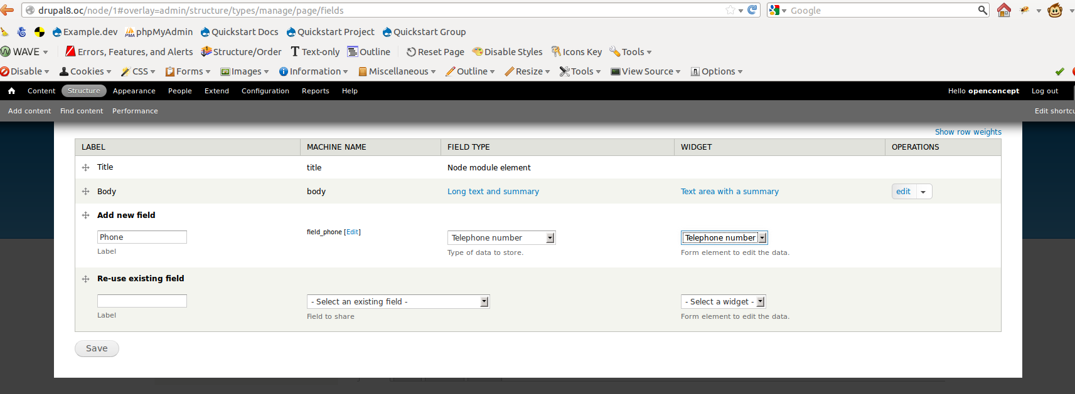
Task: Click the Performance shortcut
Action: pyautogui.click(x=135, y=111)
